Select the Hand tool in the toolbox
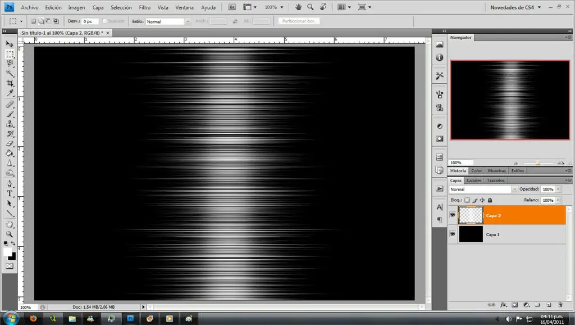575x325 pixels. pos(10,224)
